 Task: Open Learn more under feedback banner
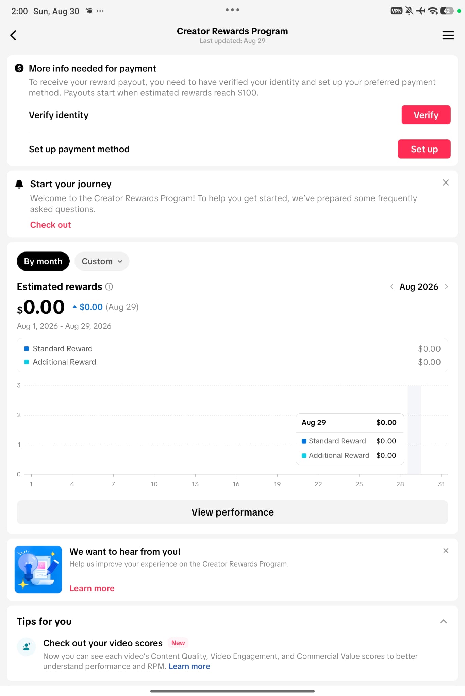pyautogui.click(x=92, y=588)
